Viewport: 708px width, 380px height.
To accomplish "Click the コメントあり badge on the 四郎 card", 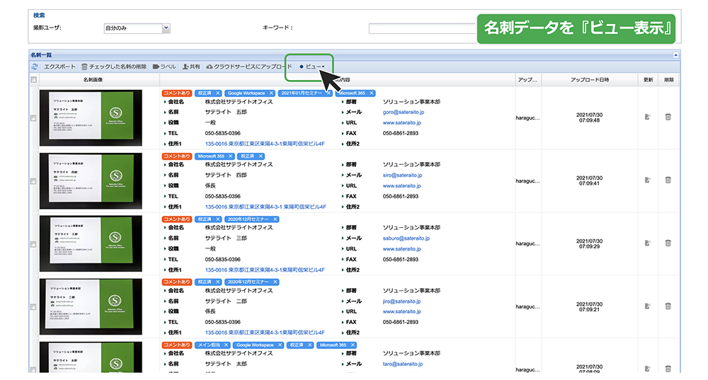I will click(176, 156).
